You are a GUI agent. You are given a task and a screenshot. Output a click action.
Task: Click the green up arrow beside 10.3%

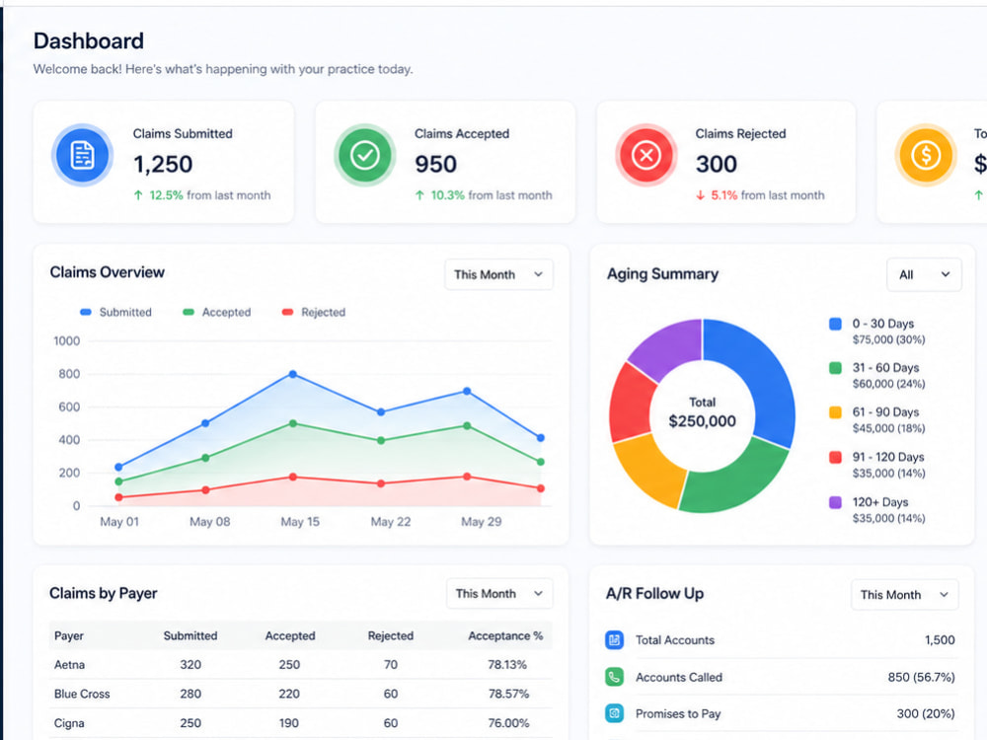coord(419,195)
